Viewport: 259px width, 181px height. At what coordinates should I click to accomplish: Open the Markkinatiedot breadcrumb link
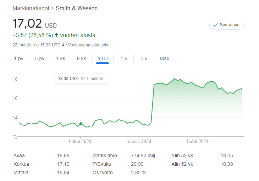click(x=31, y=8)
